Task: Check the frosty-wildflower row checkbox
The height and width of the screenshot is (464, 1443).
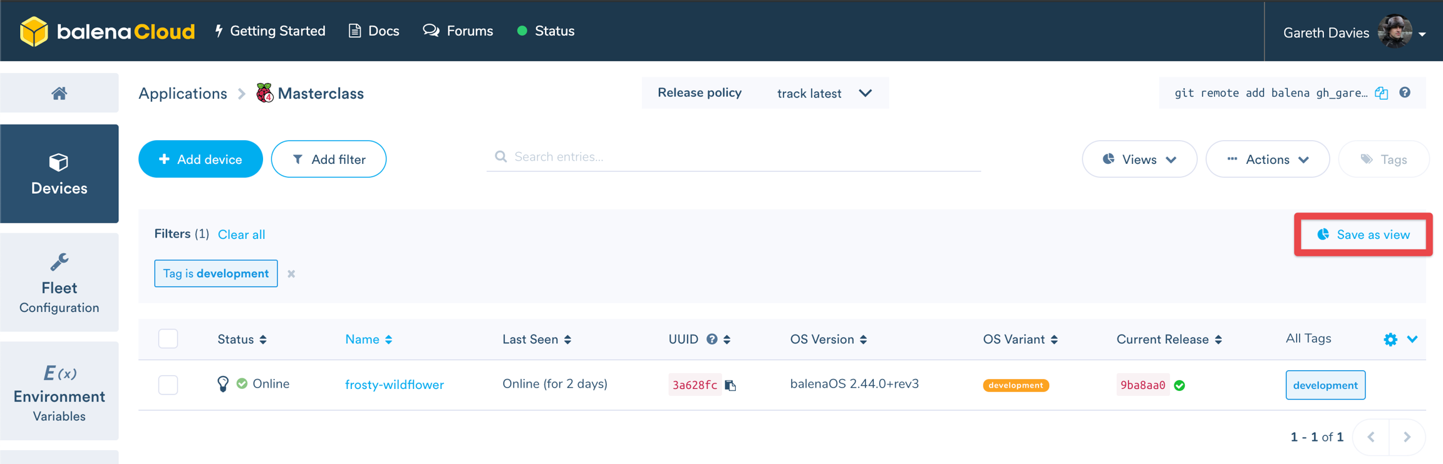Action: click(168, 385)
